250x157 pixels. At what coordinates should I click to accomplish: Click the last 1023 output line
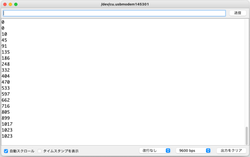[7, 136]
